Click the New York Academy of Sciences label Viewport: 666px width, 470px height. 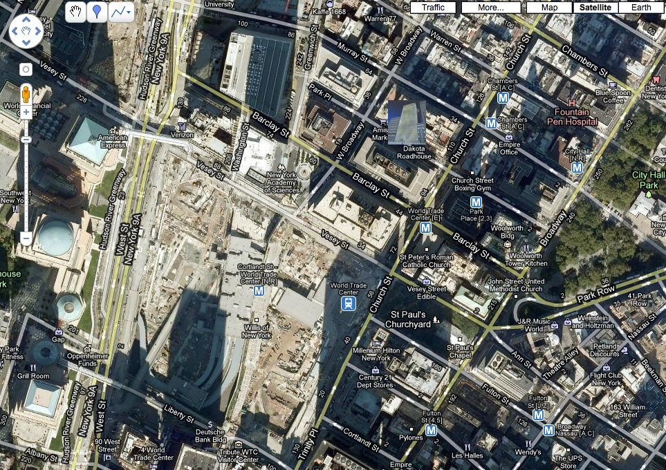pyautogui.click(x=281, y=182)
